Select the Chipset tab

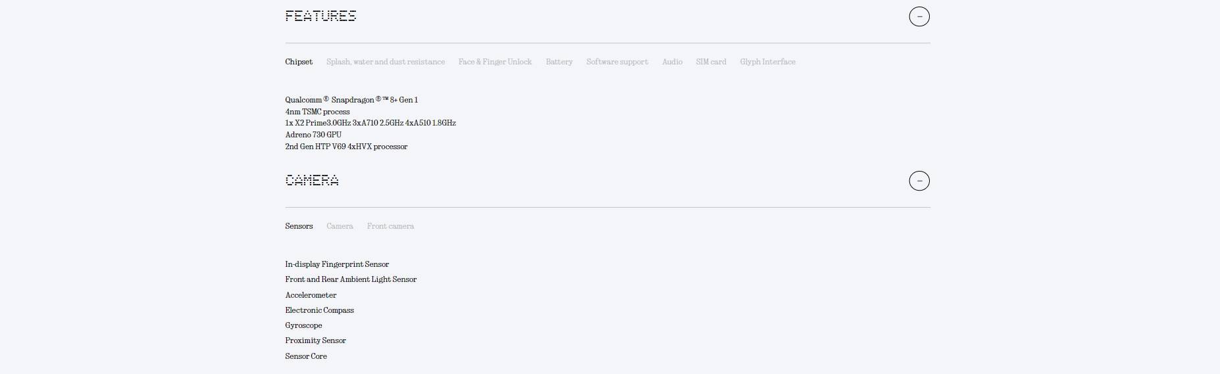299,62
